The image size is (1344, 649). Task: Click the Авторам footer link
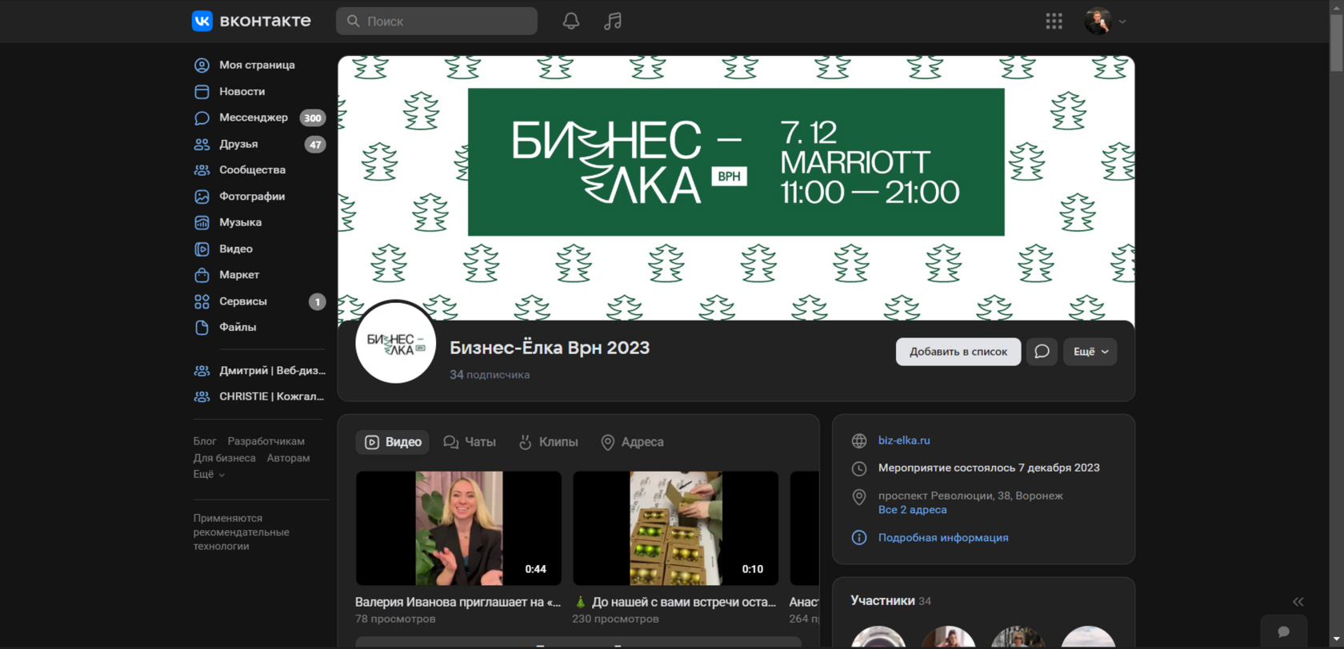(x=288, y=458)
